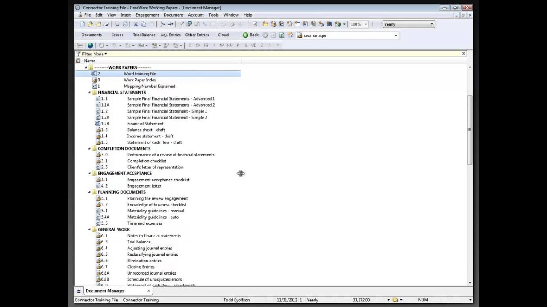
Task: Click the yellow New Folder toolbar icon
Action: [265, 24]
